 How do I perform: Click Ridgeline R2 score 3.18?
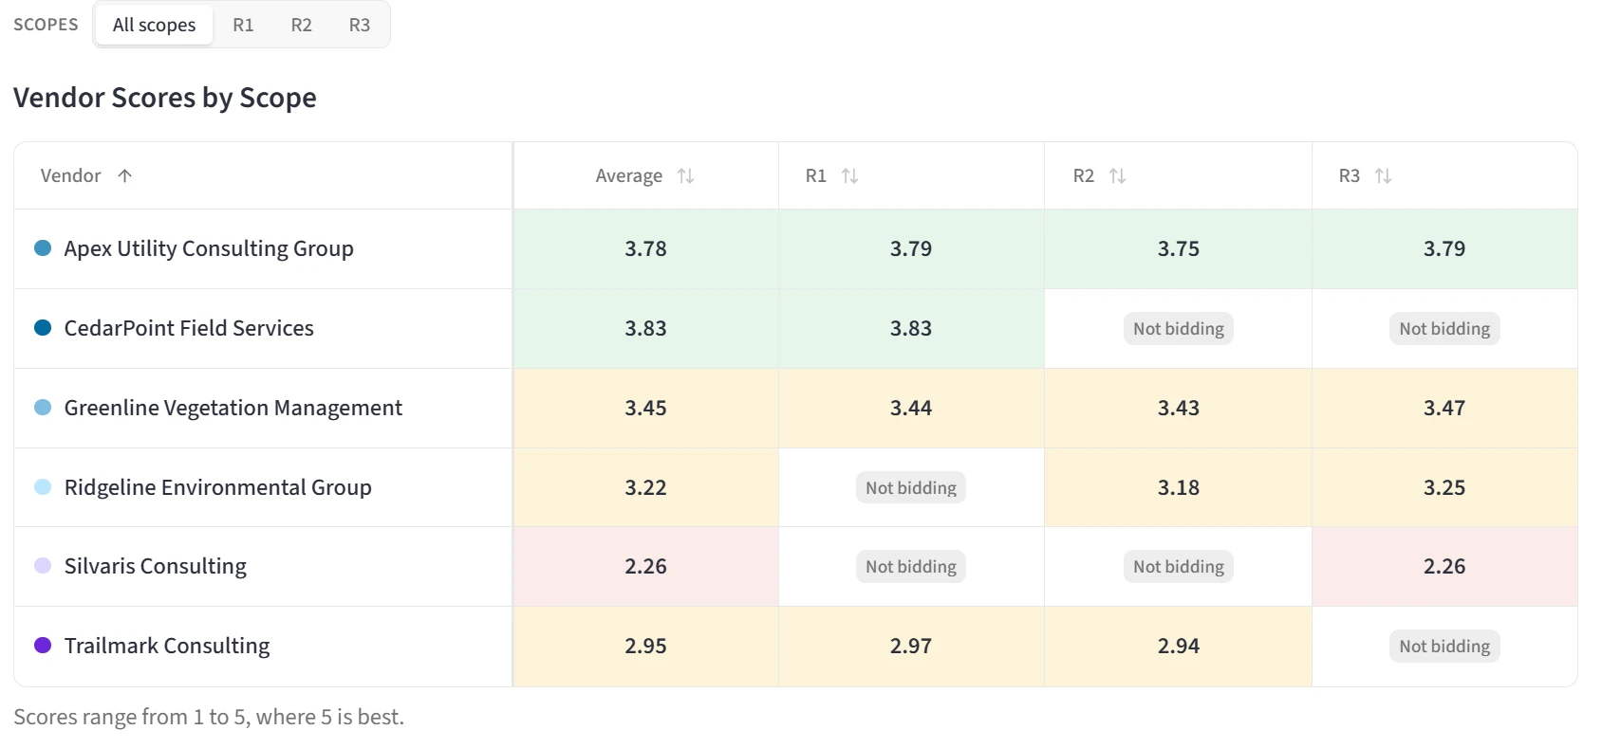click(x=1179, y=487)
